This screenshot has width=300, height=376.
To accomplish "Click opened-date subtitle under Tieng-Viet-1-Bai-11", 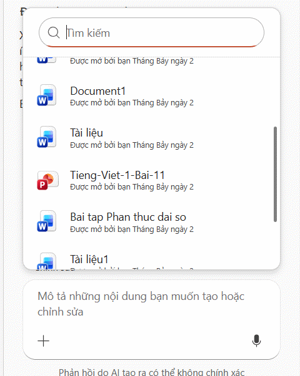I will [132, 187].
